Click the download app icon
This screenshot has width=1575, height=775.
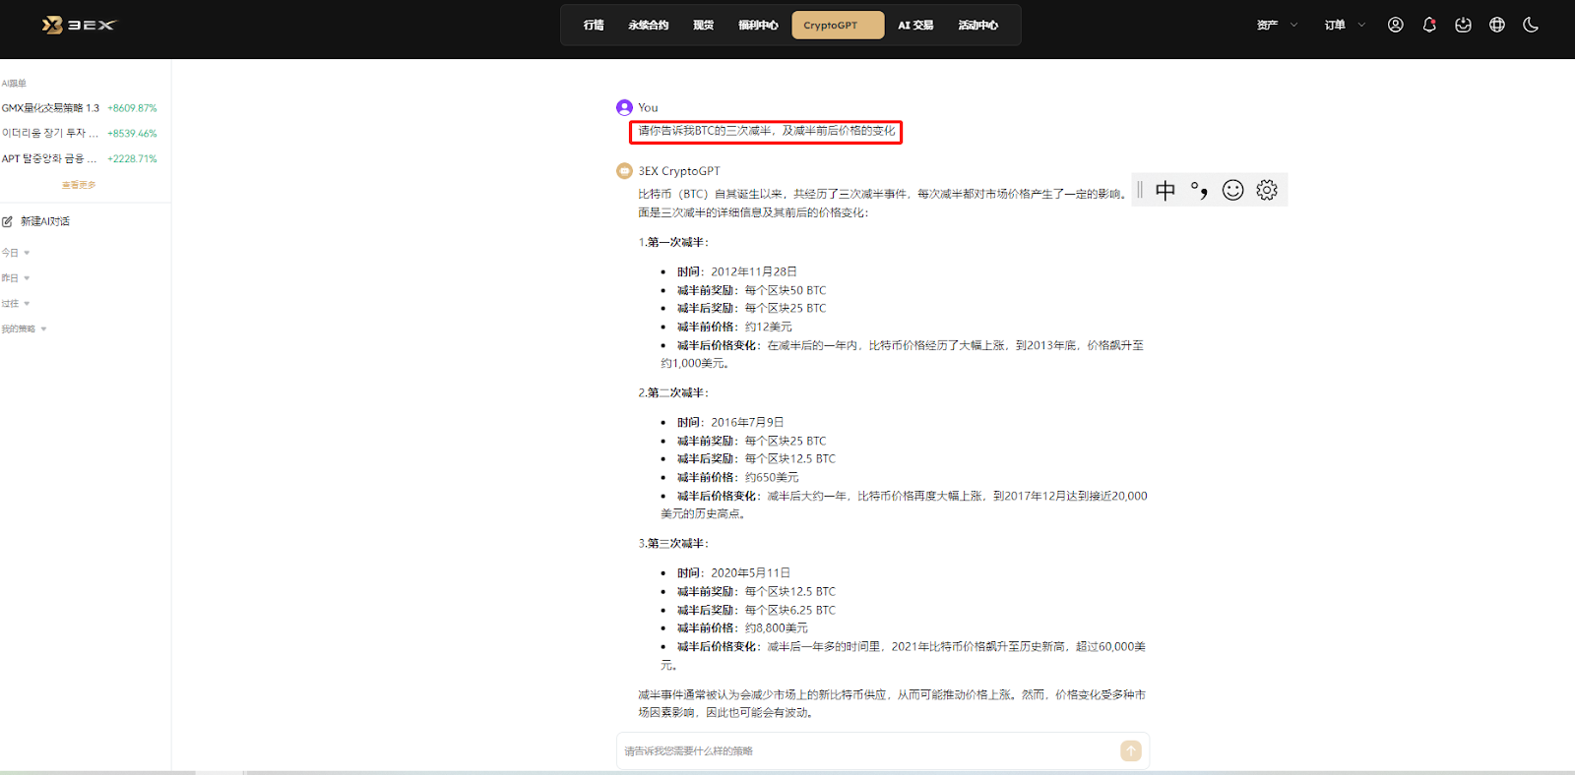pos(1463,26)
